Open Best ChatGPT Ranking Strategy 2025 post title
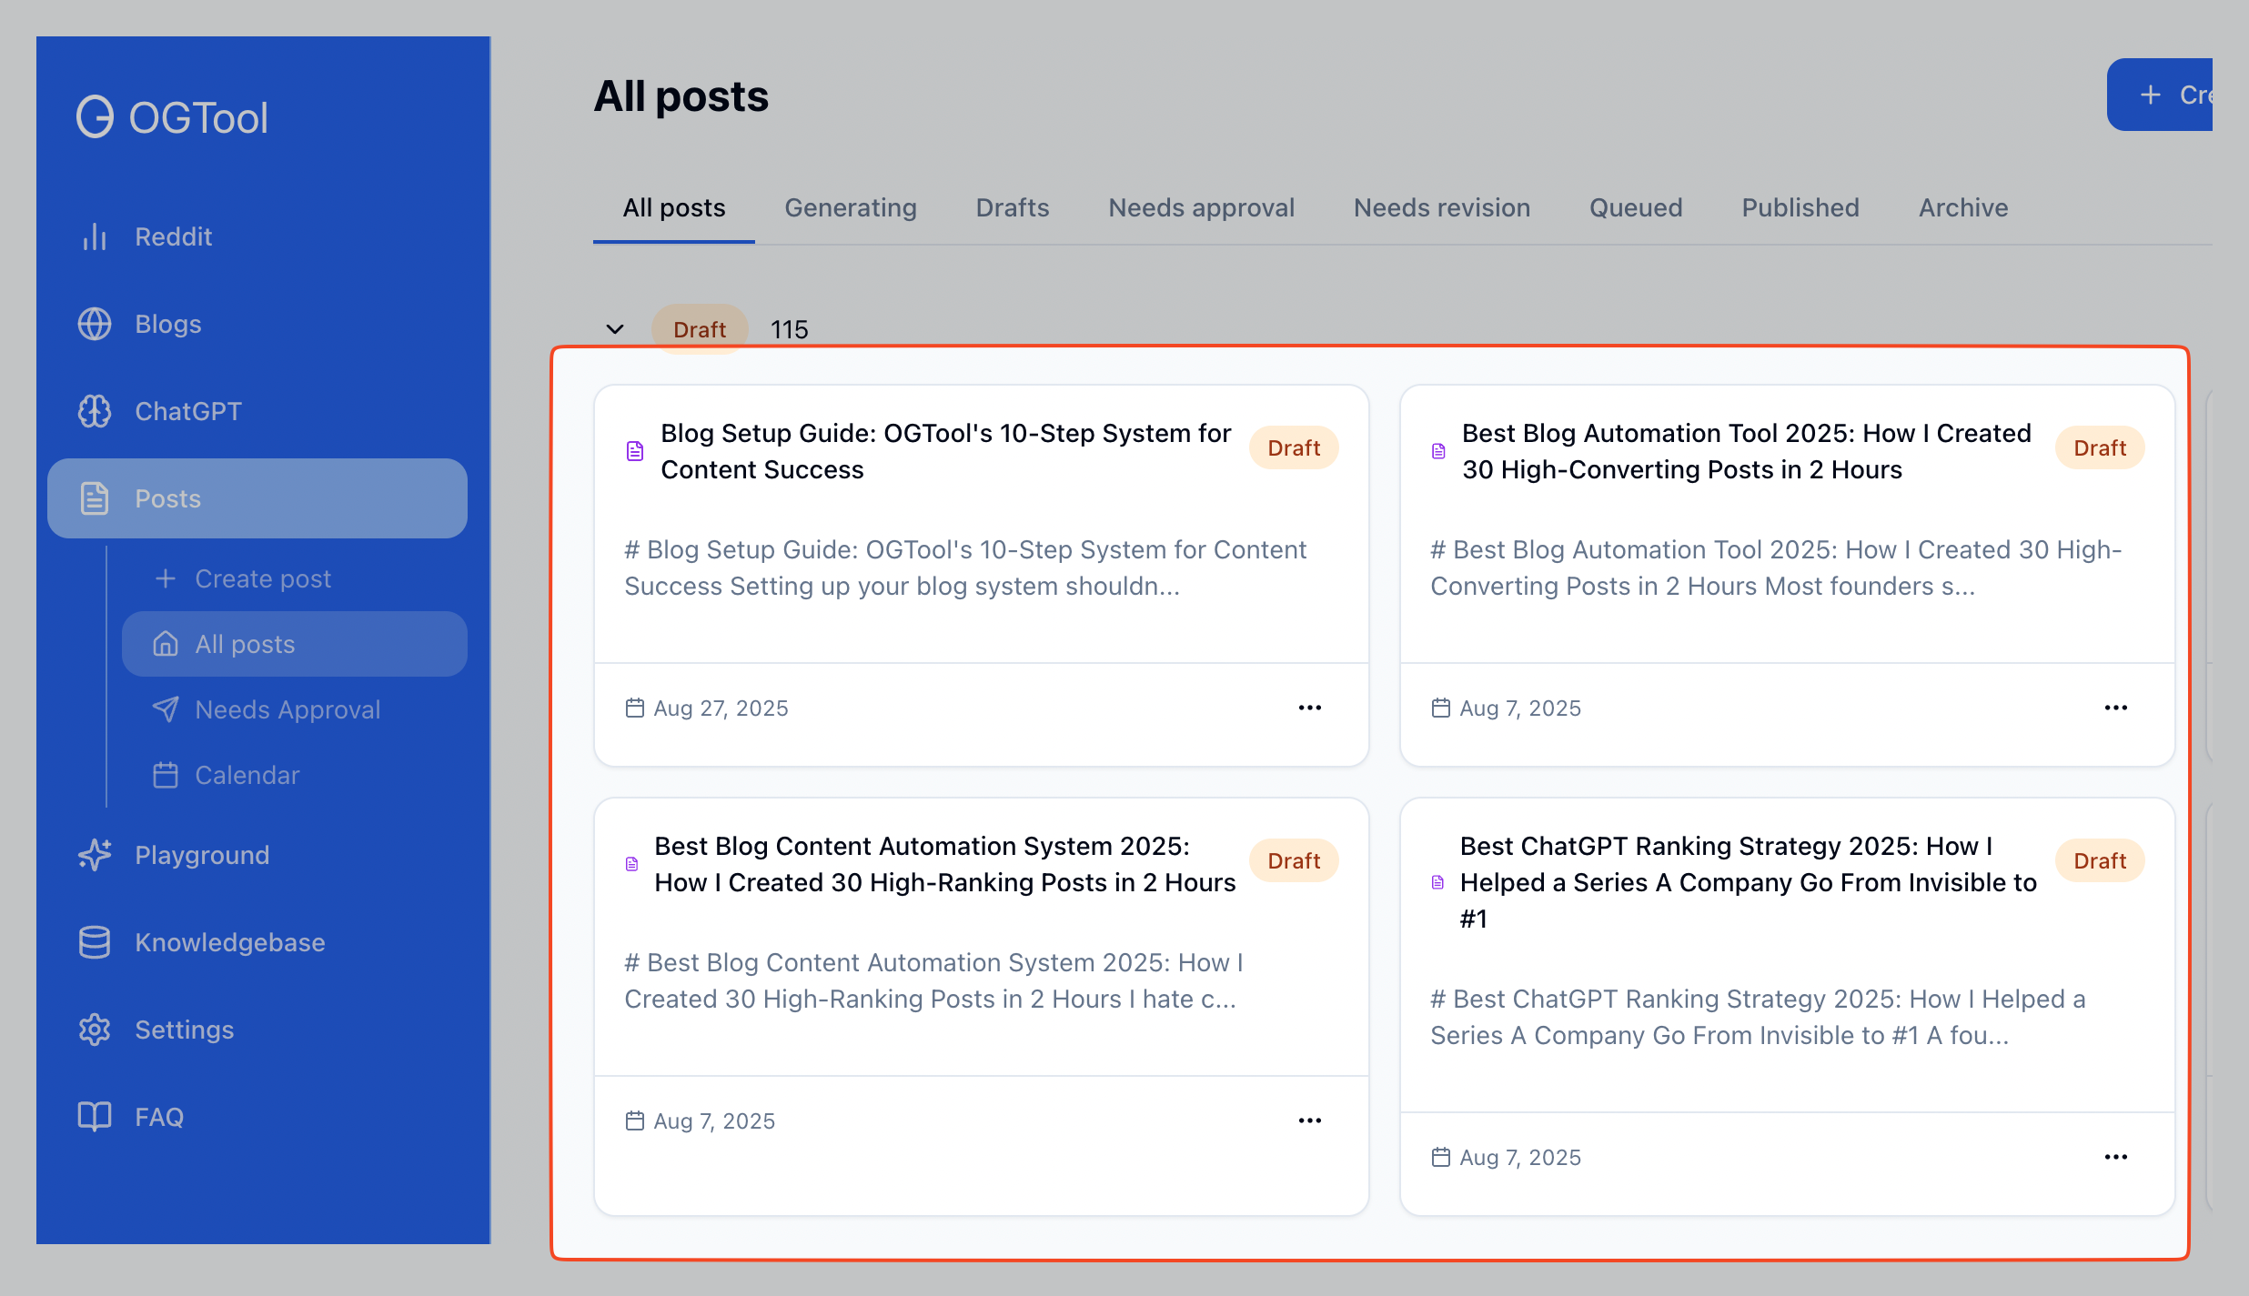 pyautogui.click(x=1749, y=882)
